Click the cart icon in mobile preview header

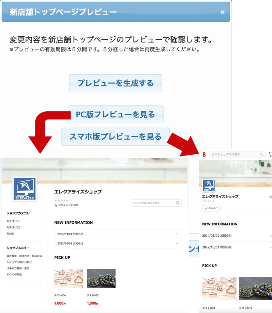(x=270, y=154)
